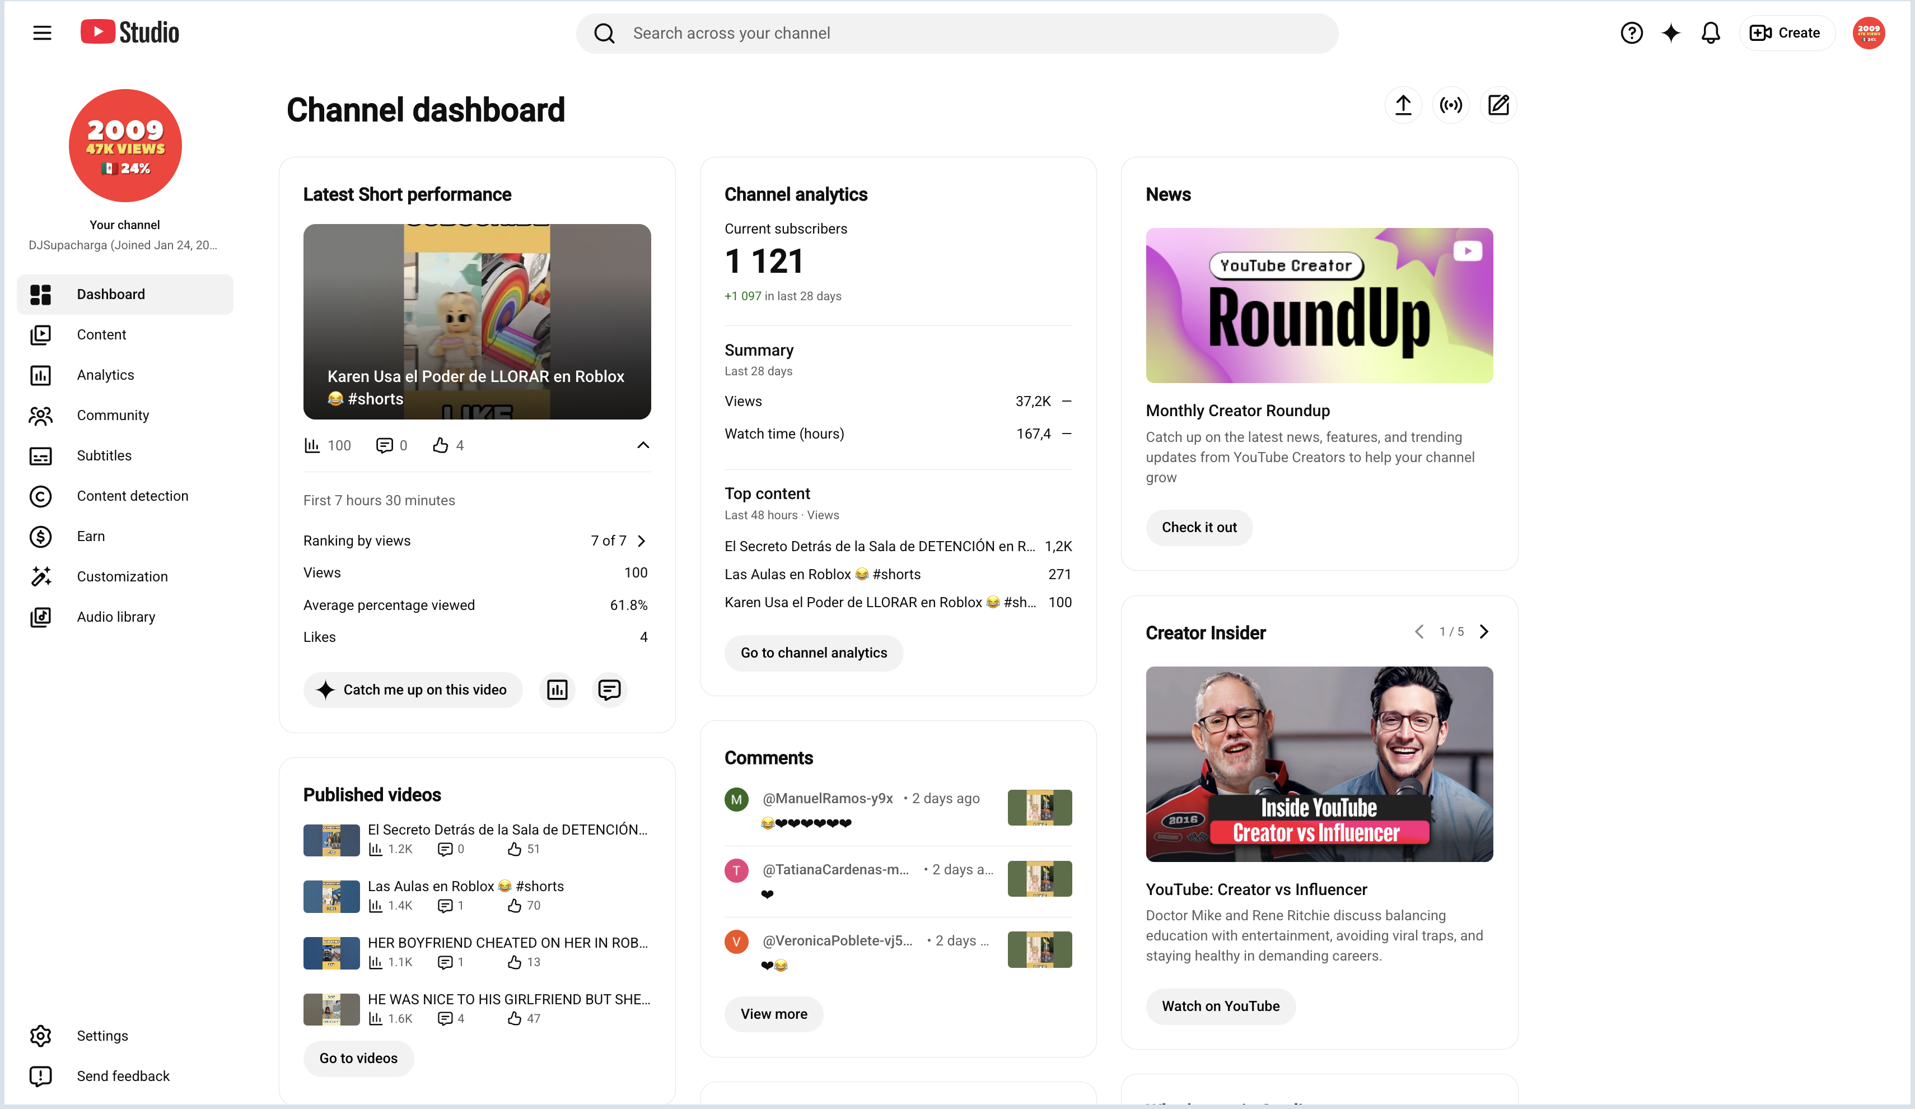Click top content Las Aulas en Roblox row

pos(898,574)
